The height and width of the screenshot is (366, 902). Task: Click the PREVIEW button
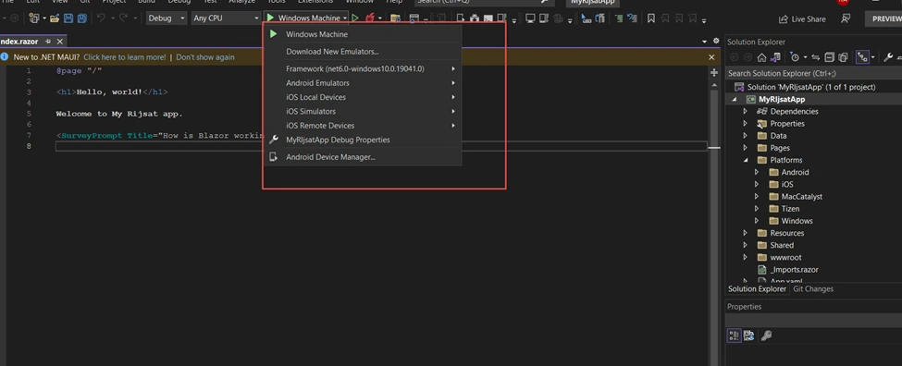tap(884, 19)
